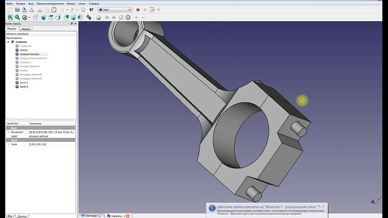The image size is (388, 218).
Task: Click the Draw style icon
Action: [24, 18]
